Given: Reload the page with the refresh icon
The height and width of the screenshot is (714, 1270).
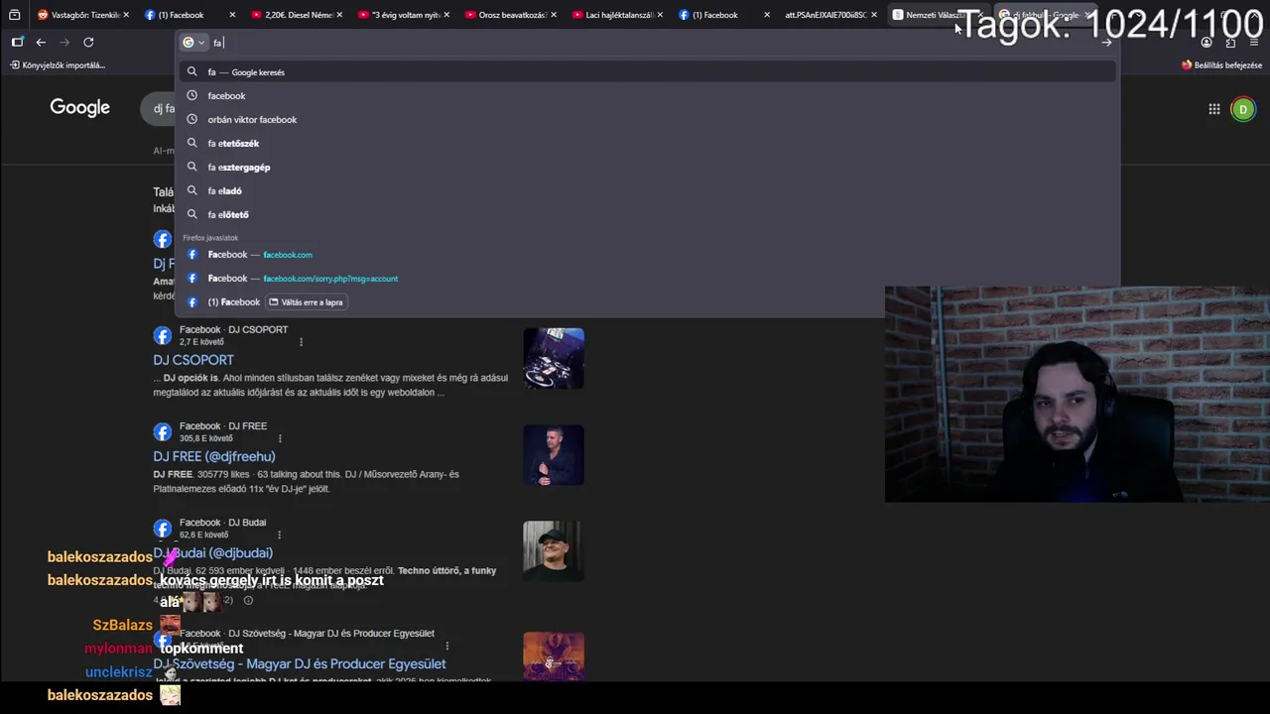Looking at the screenshot, I should 88,42.
